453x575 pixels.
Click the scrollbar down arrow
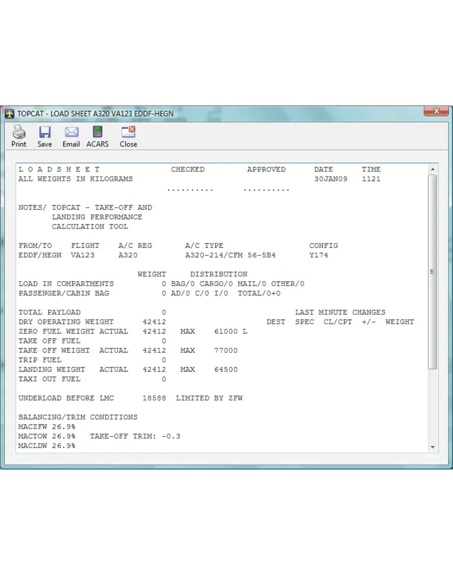coord(432,447)
